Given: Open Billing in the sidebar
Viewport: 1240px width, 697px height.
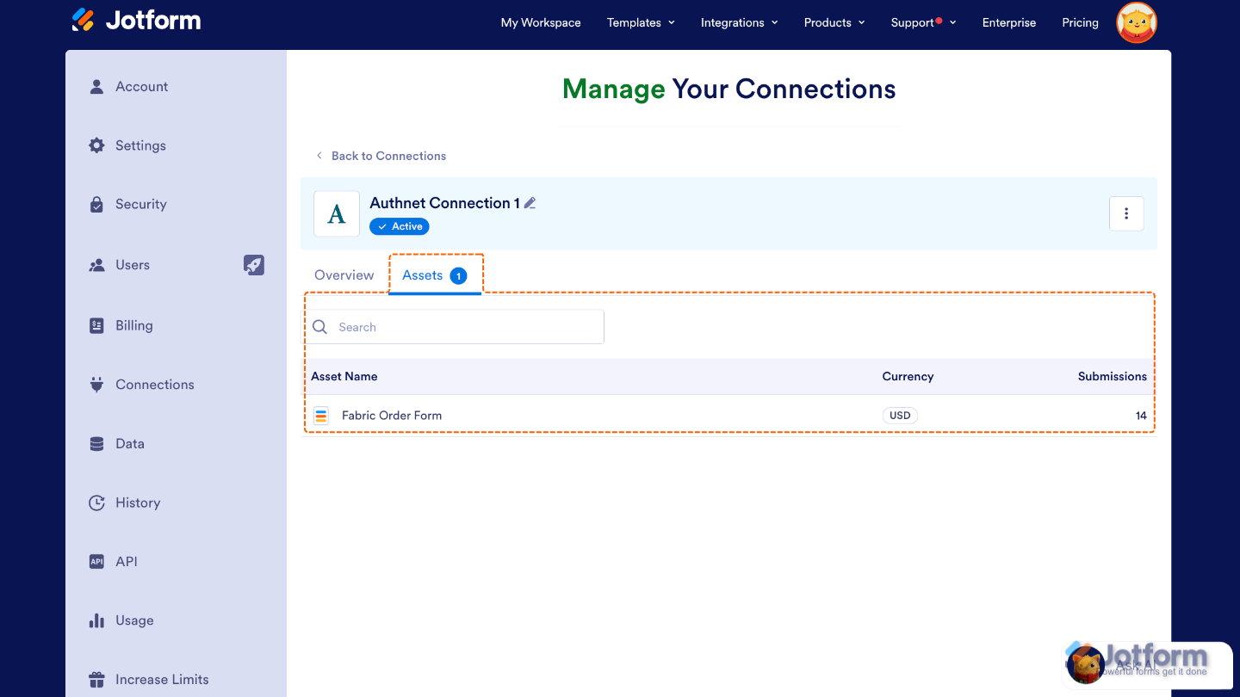Looking at the screenshot, I should click(133, 325).
